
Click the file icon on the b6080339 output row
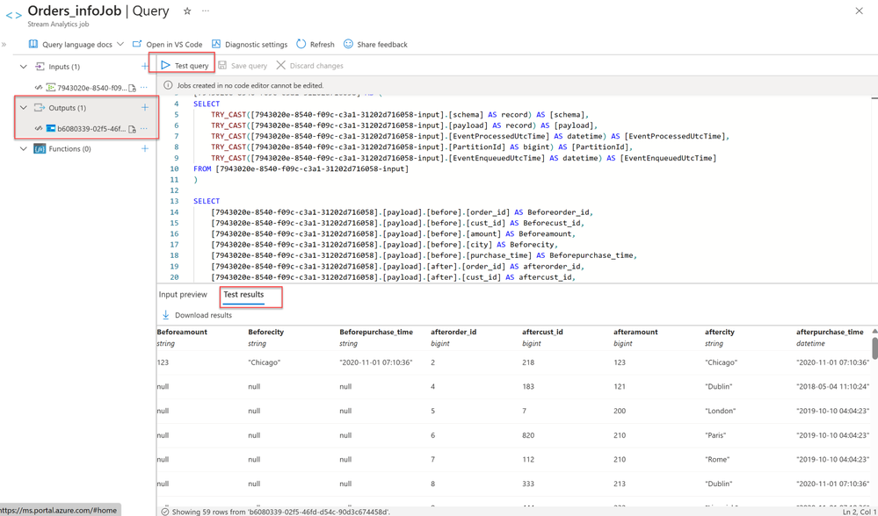click(133, 129)
